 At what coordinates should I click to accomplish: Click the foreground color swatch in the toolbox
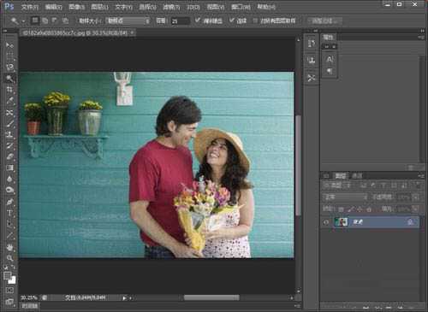(x=7, y=275)
